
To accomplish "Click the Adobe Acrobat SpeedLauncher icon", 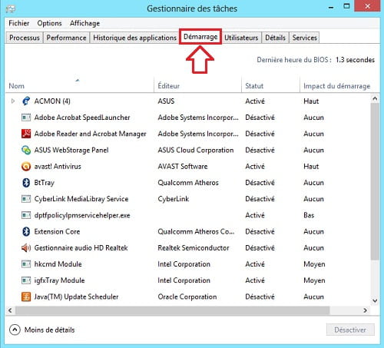I will coord(26,118).
